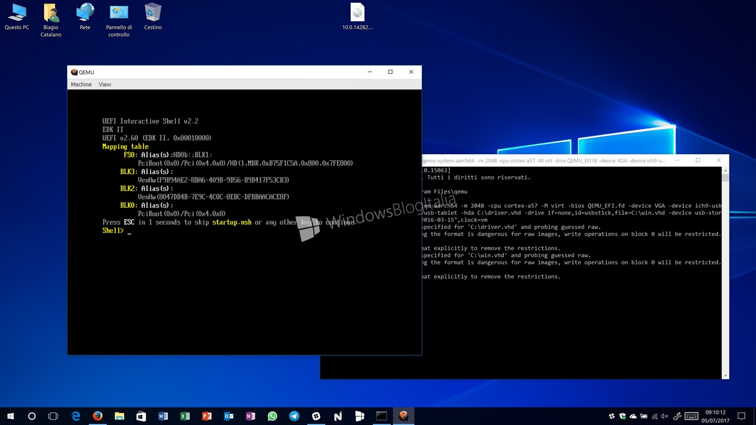
Task: Open Slack from the taskbar
Action: [316, 416]
